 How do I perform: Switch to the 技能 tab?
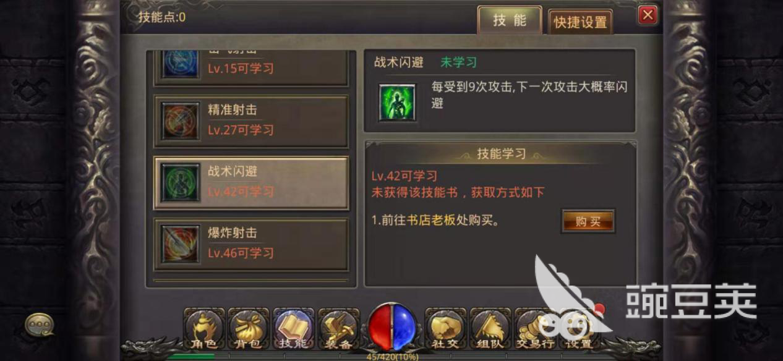point(510,20)
